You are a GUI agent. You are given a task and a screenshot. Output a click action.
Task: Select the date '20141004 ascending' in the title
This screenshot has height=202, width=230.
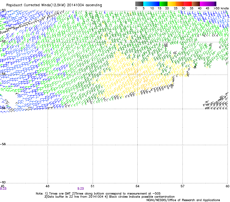pos(84,5)
